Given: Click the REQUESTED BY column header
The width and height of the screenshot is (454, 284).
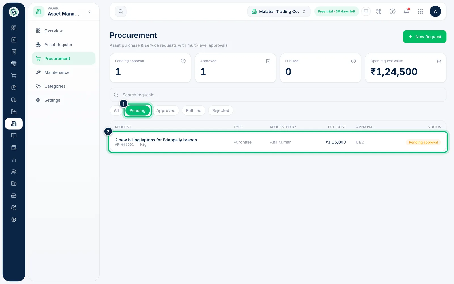Looking at the screenshot, I should 283,127.
